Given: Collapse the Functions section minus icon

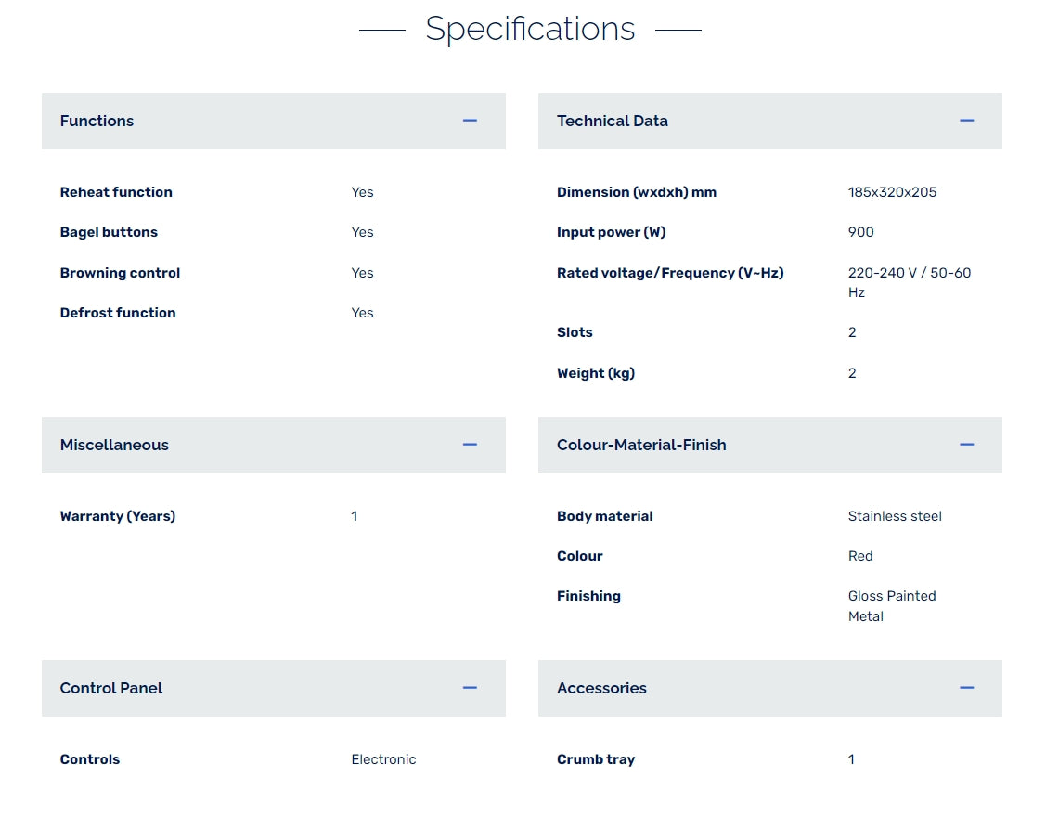Looking at the screenshot, I should (x=470, y=121).
